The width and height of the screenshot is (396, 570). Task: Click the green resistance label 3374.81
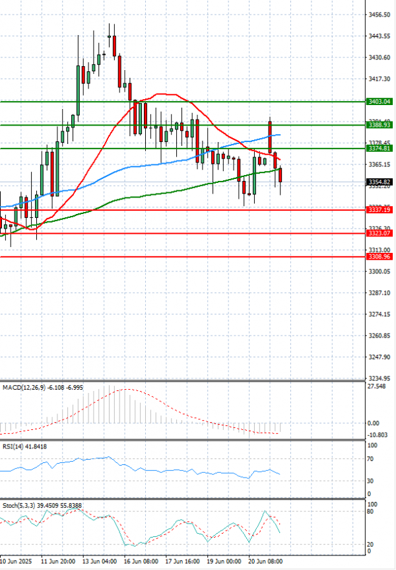click(379, 149)
